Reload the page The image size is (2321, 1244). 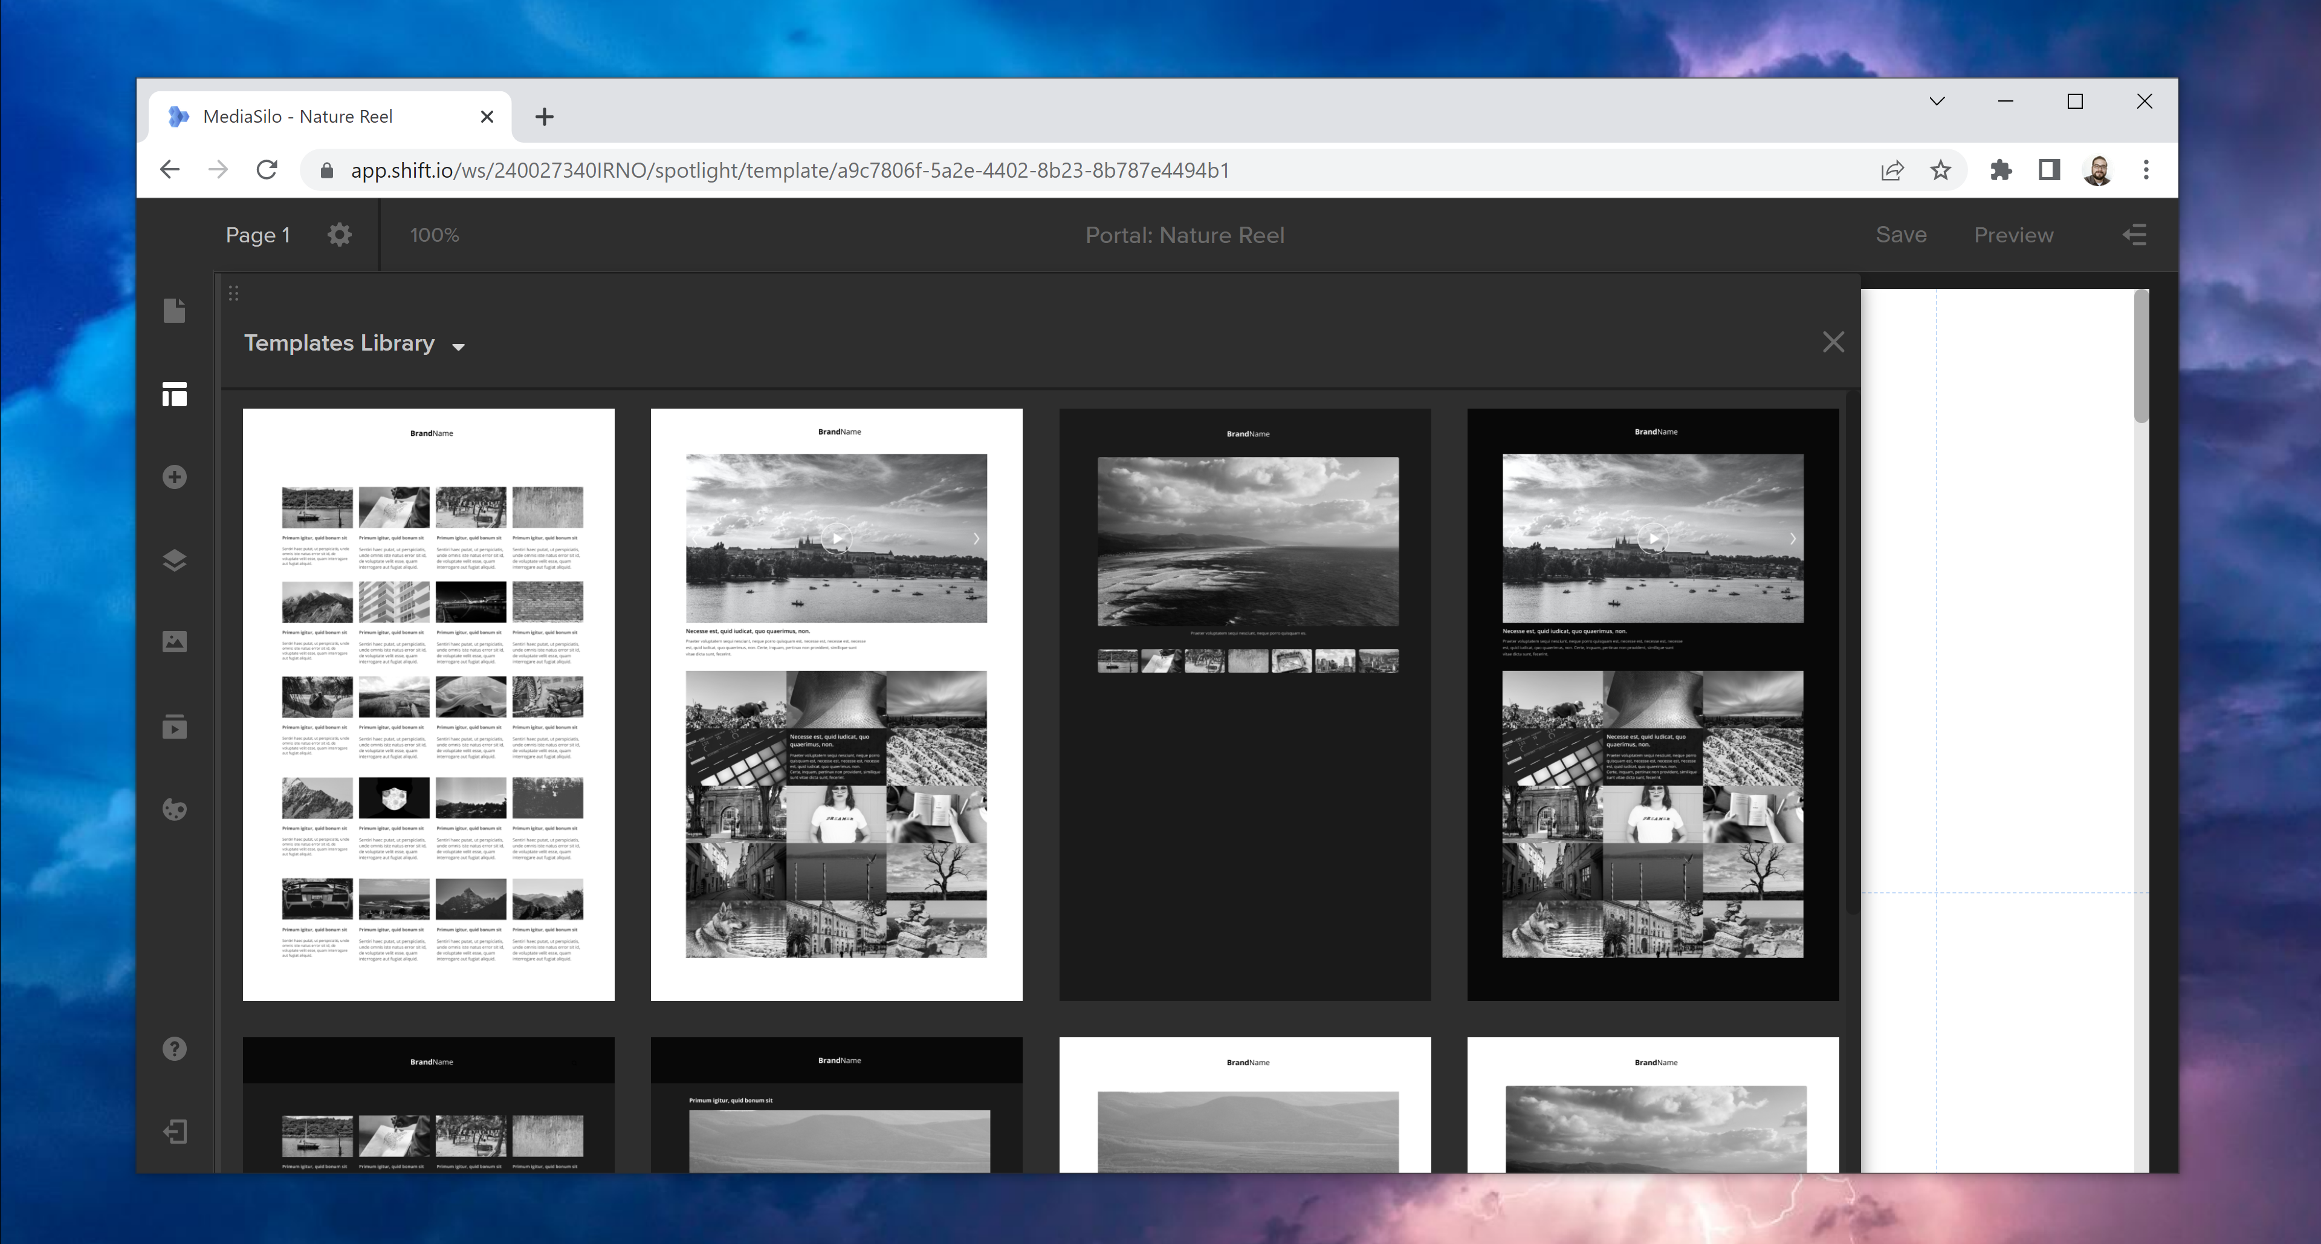coord(267,170)
